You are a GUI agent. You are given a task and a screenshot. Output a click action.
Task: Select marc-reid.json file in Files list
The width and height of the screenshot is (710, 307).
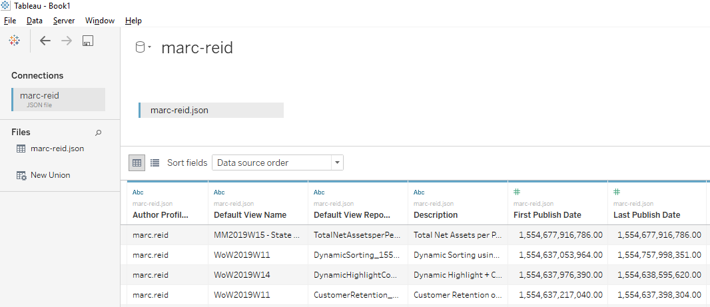57,149
